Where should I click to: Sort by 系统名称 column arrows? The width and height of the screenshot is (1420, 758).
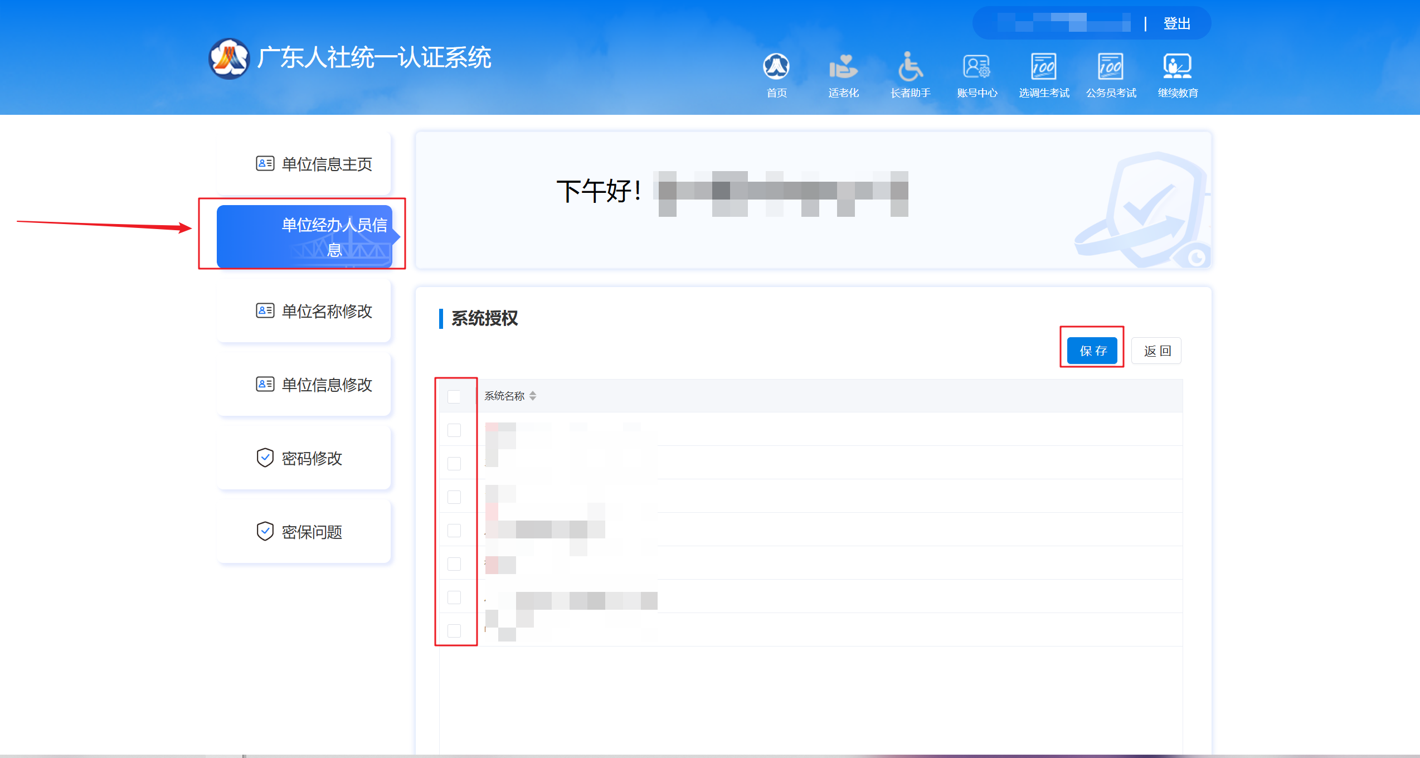pos(533,396)
